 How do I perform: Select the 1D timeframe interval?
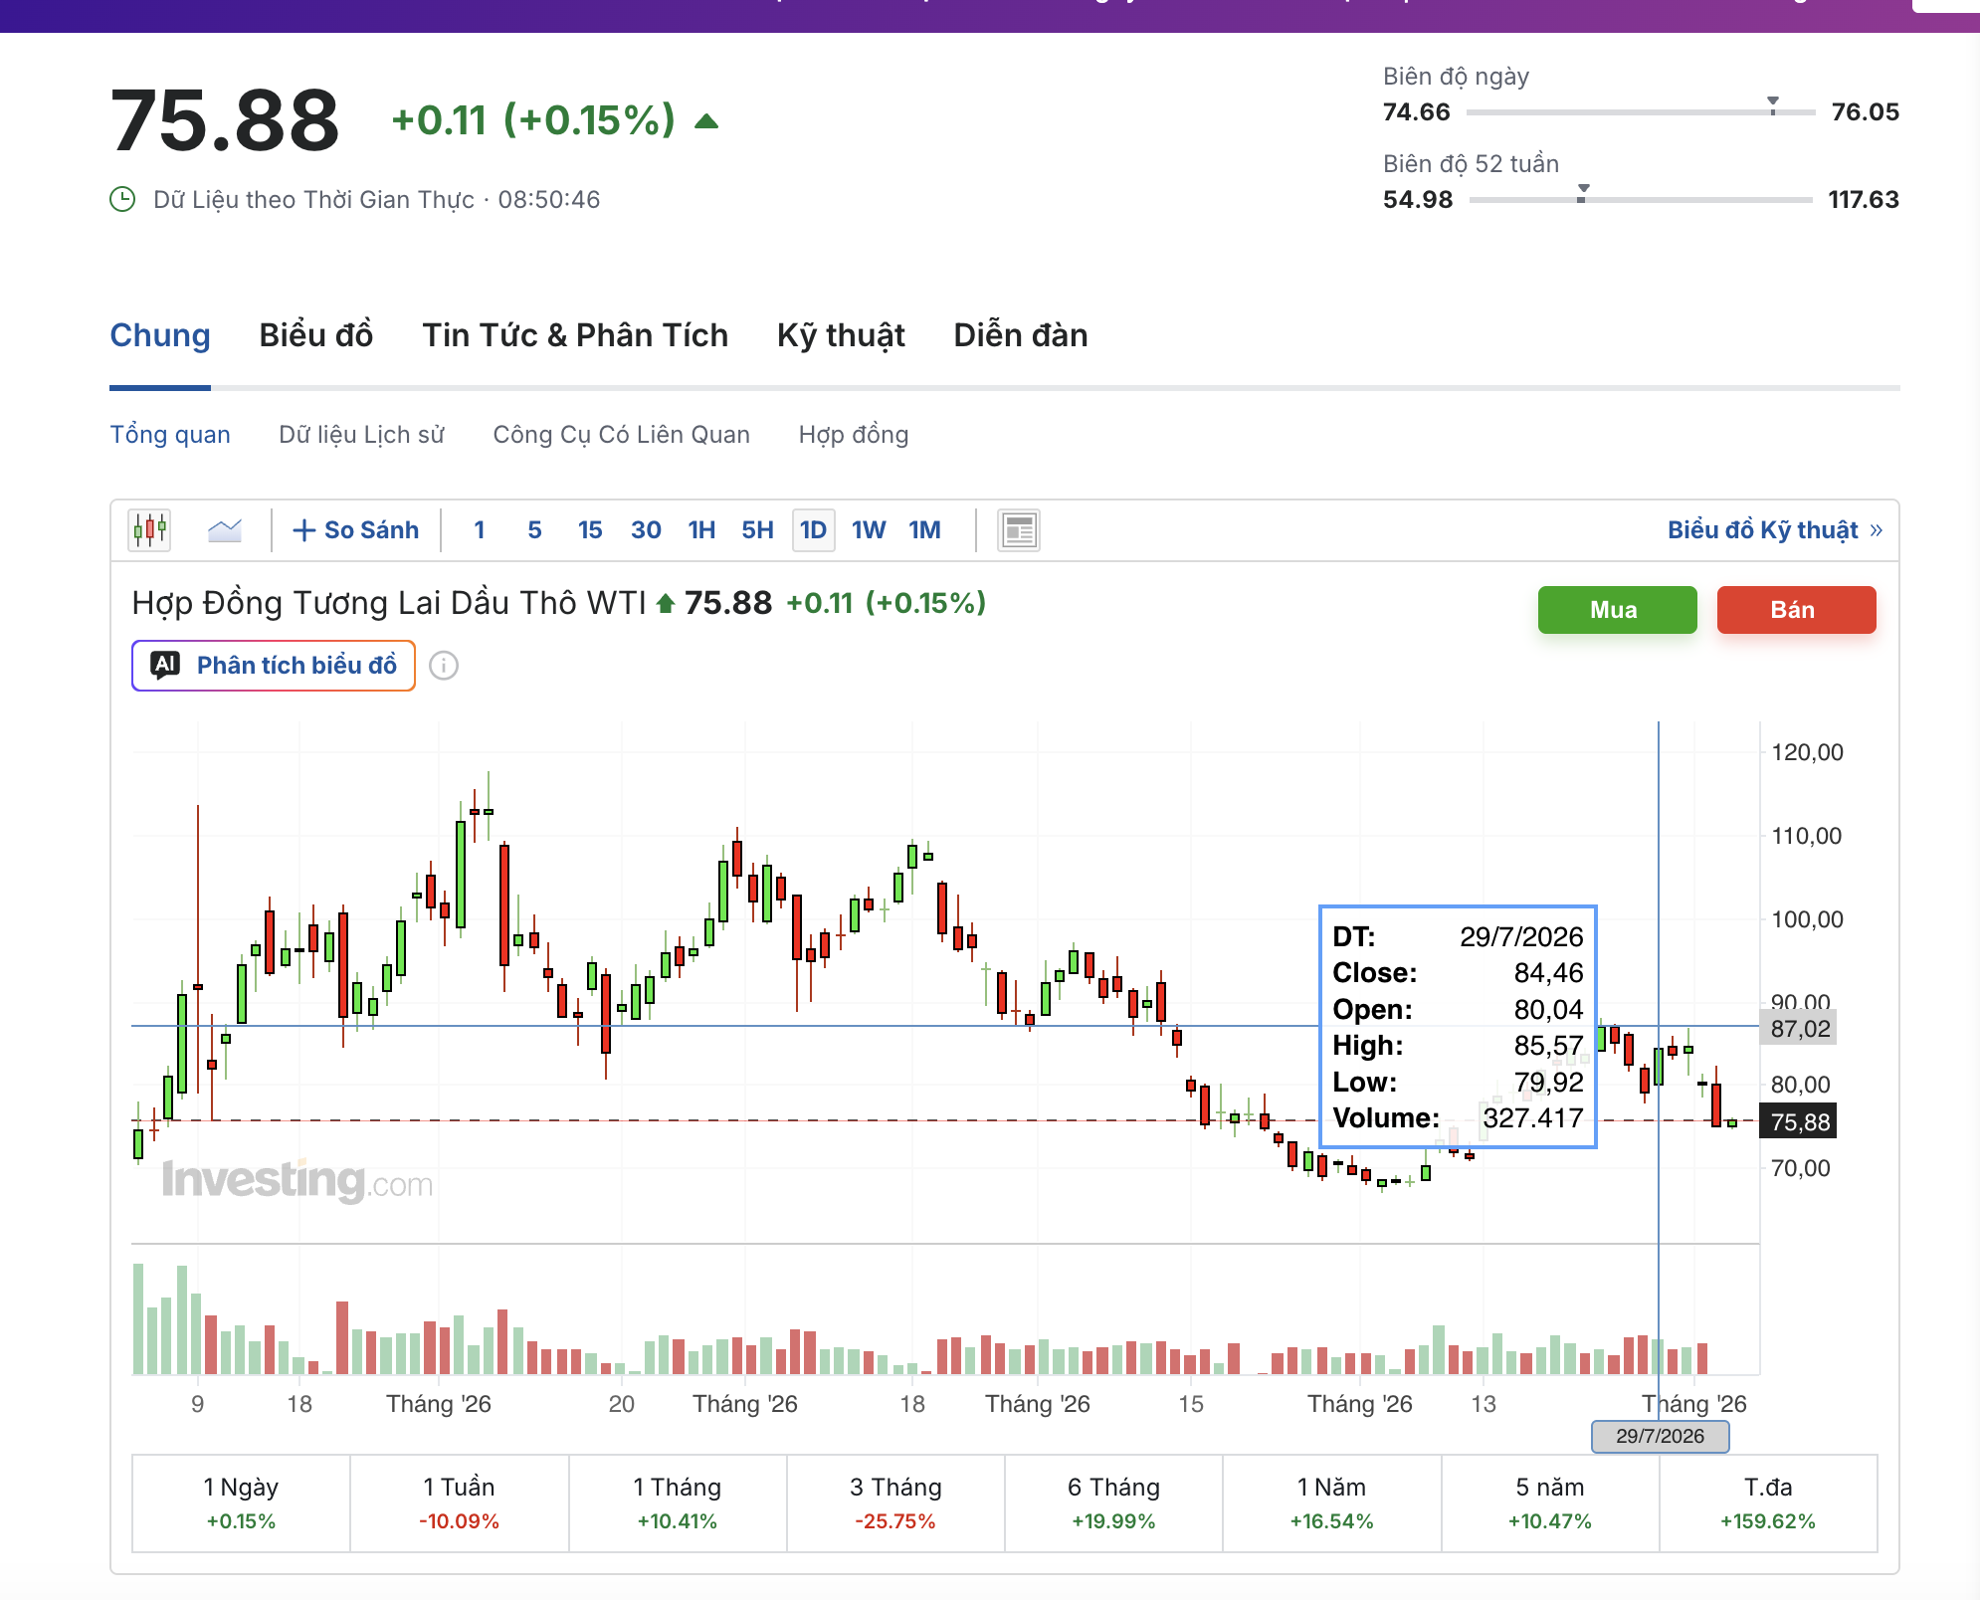(x=813, y=530)
